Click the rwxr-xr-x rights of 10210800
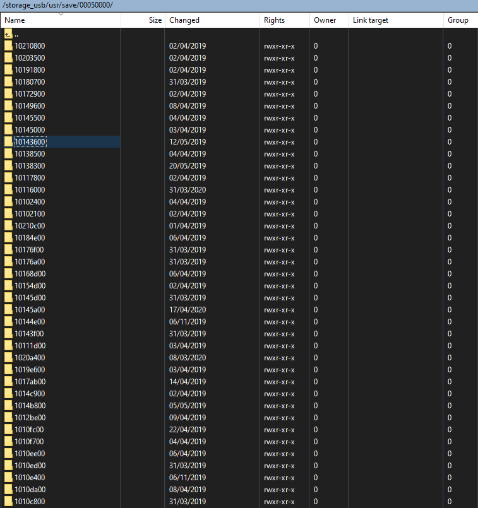 coord(279,46)
